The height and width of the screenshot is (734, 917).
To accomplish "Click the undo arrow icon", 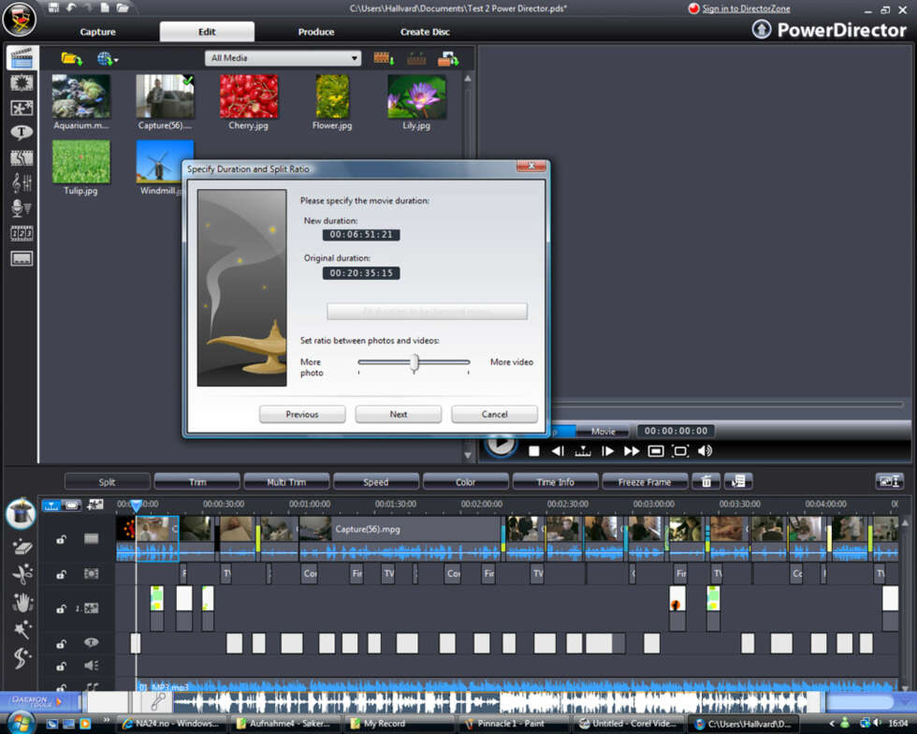I will click(x=71, y=7).
